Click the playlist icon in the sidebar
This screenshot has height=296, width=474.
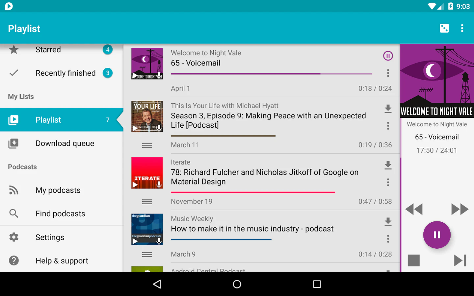click(13, 120)
